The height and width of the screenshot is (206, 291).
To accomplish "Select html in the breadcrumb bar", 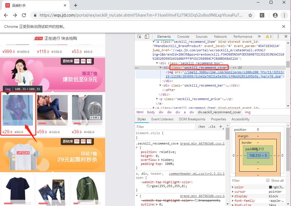I will tap(140, 112).
